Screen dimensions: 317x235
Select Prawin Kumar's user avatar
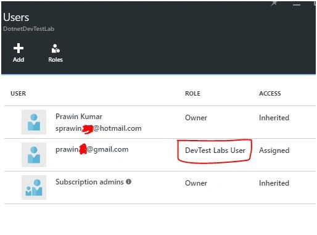click(x=34, y=122)
